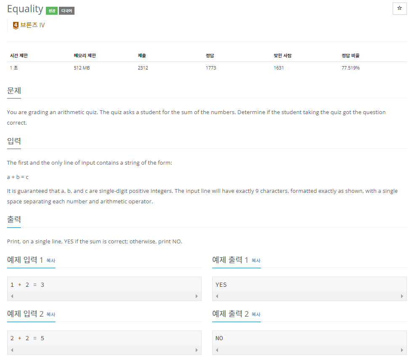Click the sample text '1 + 2 = 3'
The width and height of the screenshot is (420, 360).
point(27,285)
